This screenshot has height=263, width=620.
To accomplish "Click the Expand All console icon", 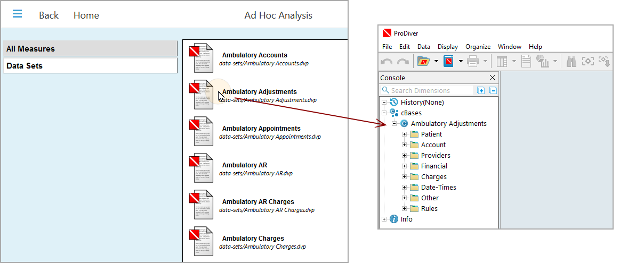I will pyautogui.click(x=481, y=90).
